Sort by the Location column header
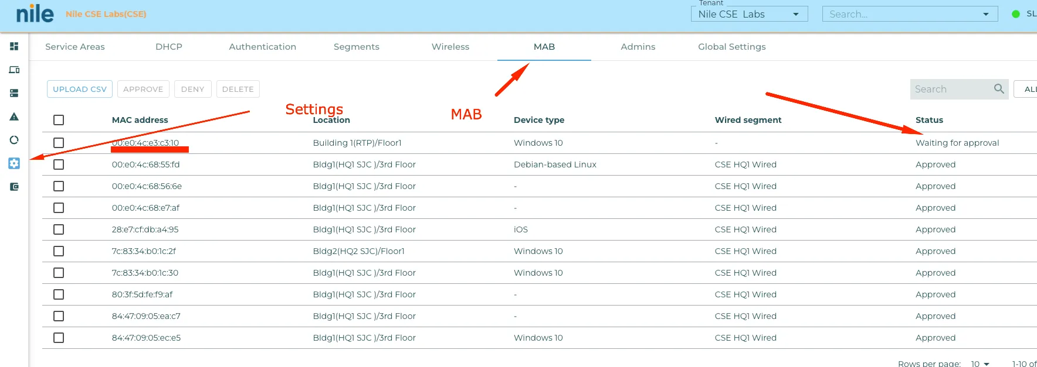This screenshot has height=367, width=1037. 331,120
